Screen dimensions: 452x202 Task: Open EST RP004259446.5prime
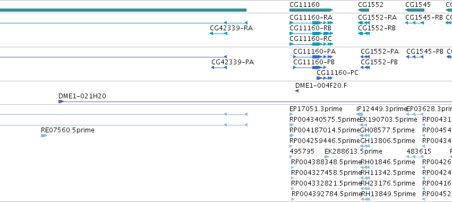[x=325, y=141]
